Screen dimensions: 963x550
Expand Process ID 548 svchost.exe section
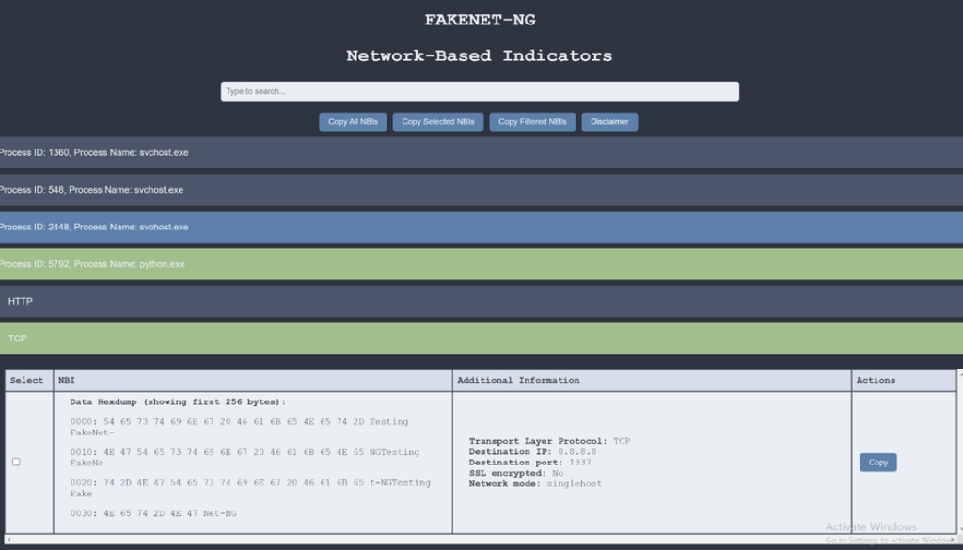481,190
